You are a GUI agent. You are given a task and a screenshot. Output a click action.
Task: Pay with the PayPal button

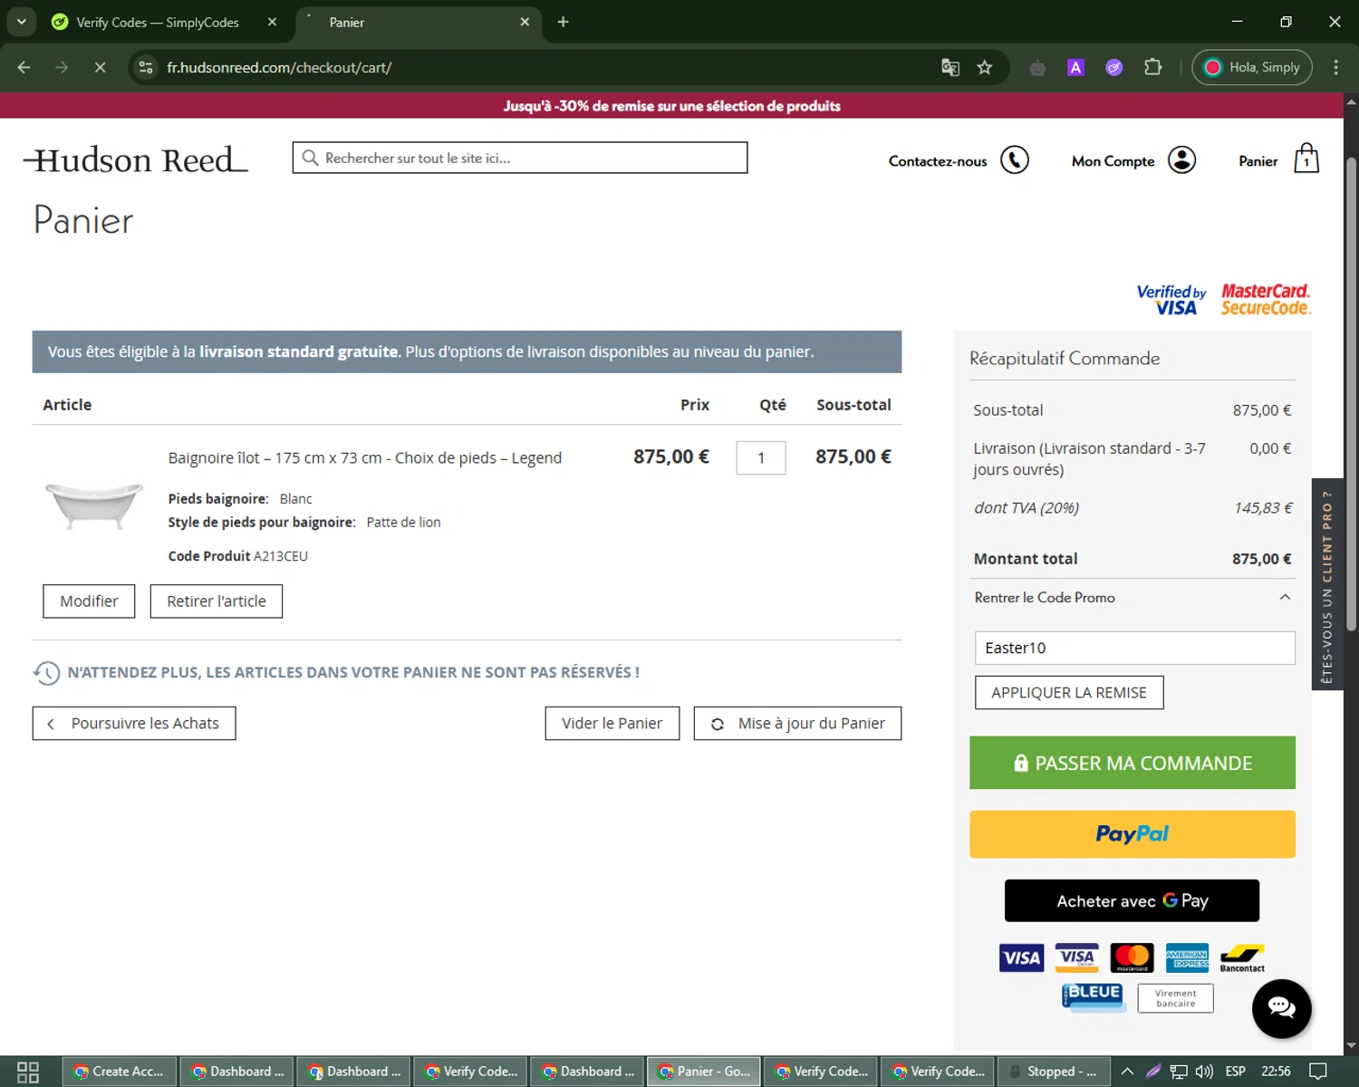[1132, 834]
